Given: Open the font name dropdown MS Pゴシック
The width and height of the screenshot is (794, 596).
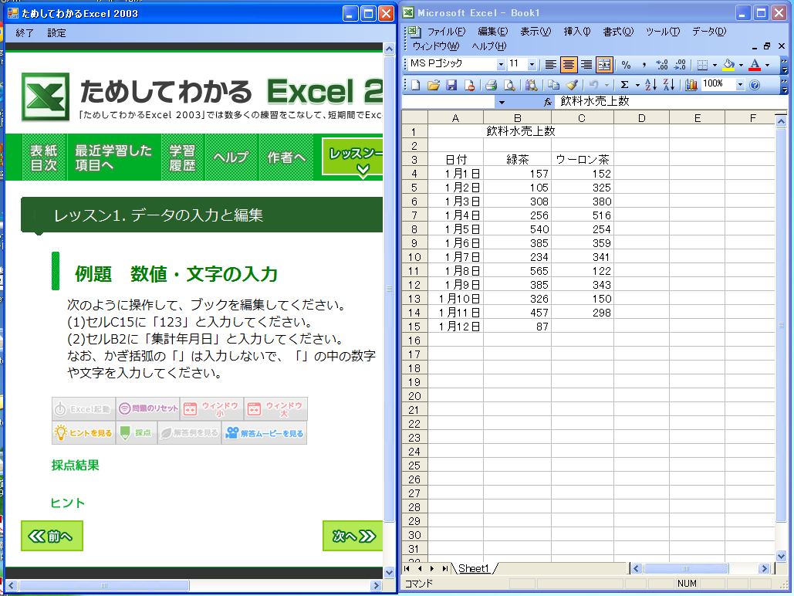Looking at the screenshot, I should point(501,64).
